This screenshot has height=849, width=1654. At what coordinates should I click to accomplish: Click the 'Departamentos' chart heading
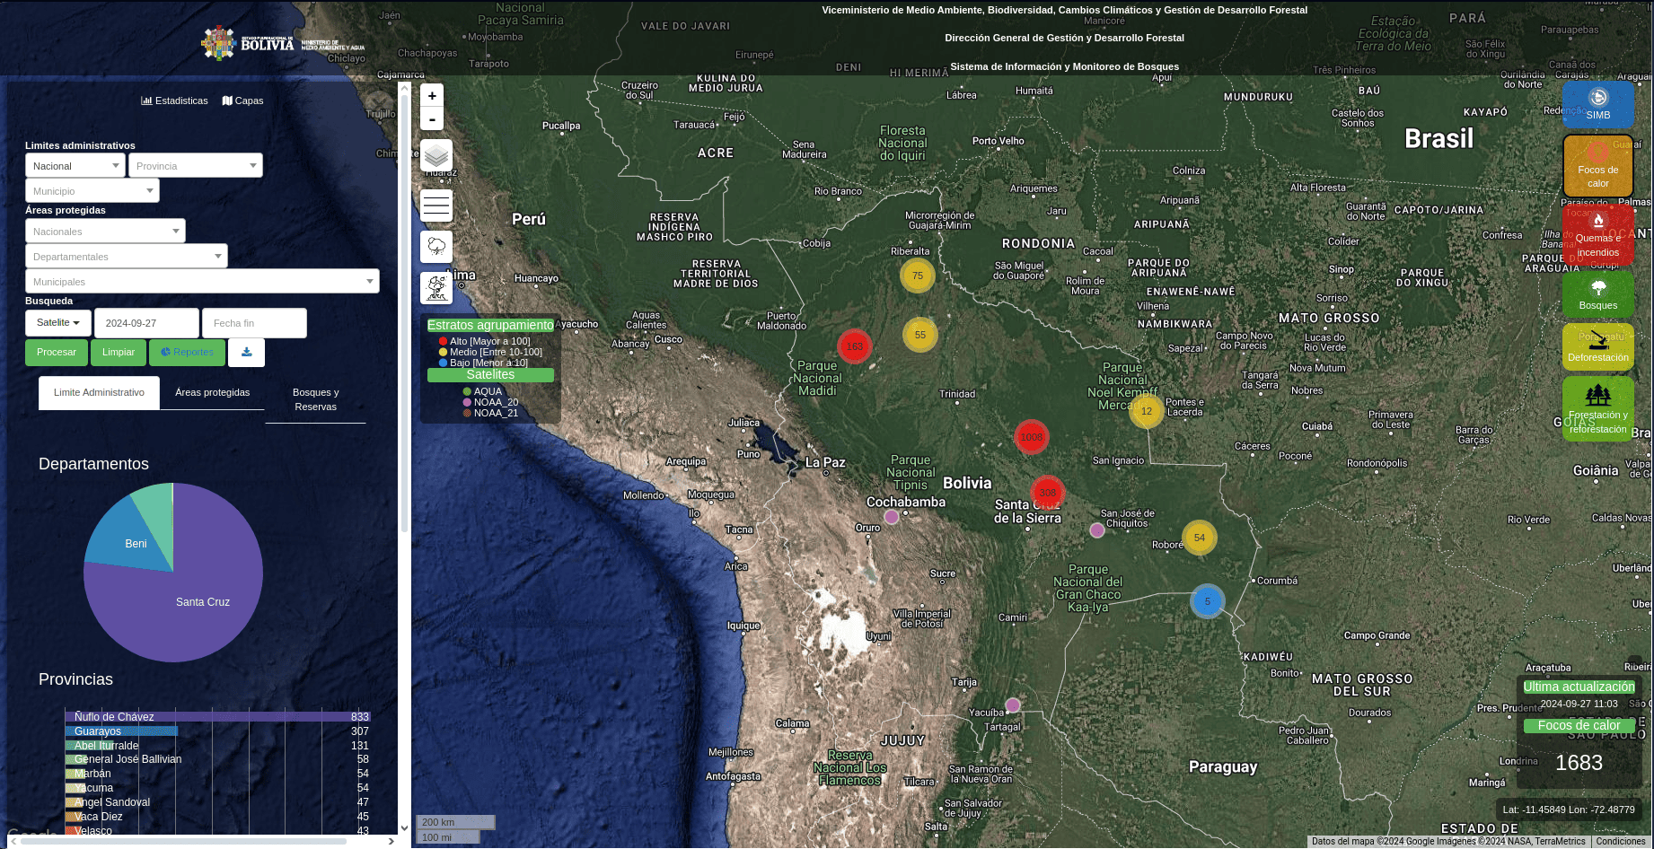[x=93, y=464]
